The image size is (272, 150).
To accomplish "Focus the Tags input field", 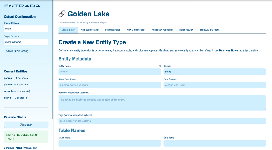I will [x=162, y=121].
